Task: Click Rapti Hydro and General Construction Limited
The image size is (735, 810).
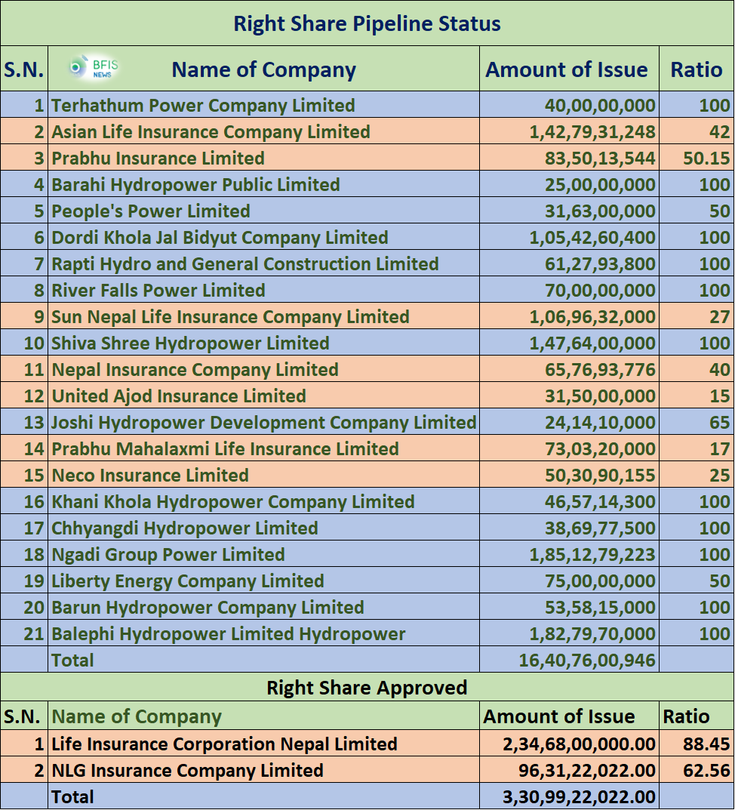Action: (244, 263)
